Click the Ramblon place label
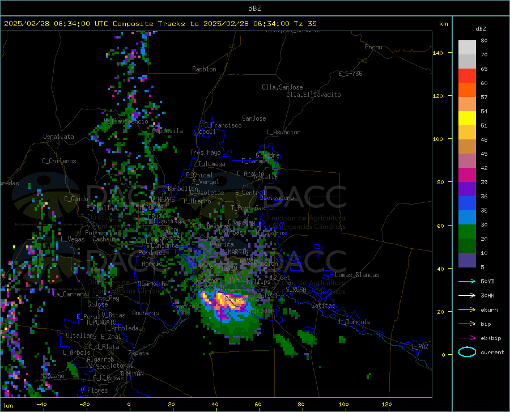Image resolution: width=510 pixels, height=412 pixels. pos(204,69)
